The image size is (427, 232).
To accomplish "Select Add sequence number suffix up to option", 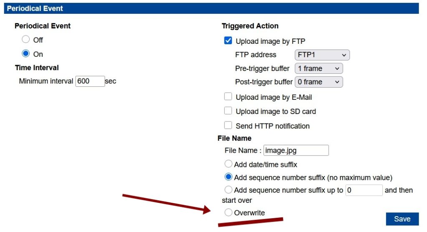I will tap(228, 189).
